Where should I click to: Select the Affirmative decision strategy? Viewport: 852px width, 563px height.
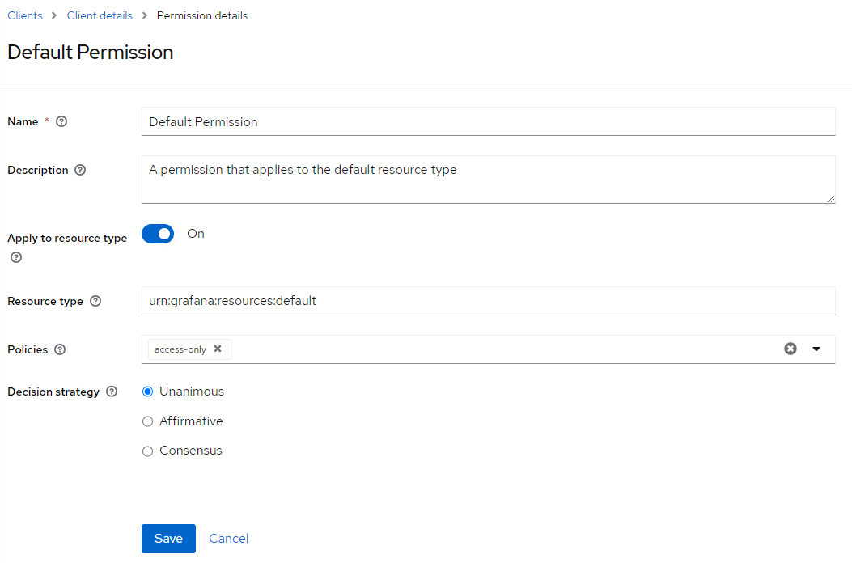pyautogui.click(x=147, y=421)
